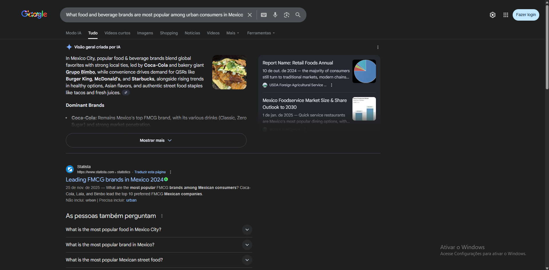Click the magnifying glass search button
This screenshot has height=270, width=549.
(x=298, y=15)
